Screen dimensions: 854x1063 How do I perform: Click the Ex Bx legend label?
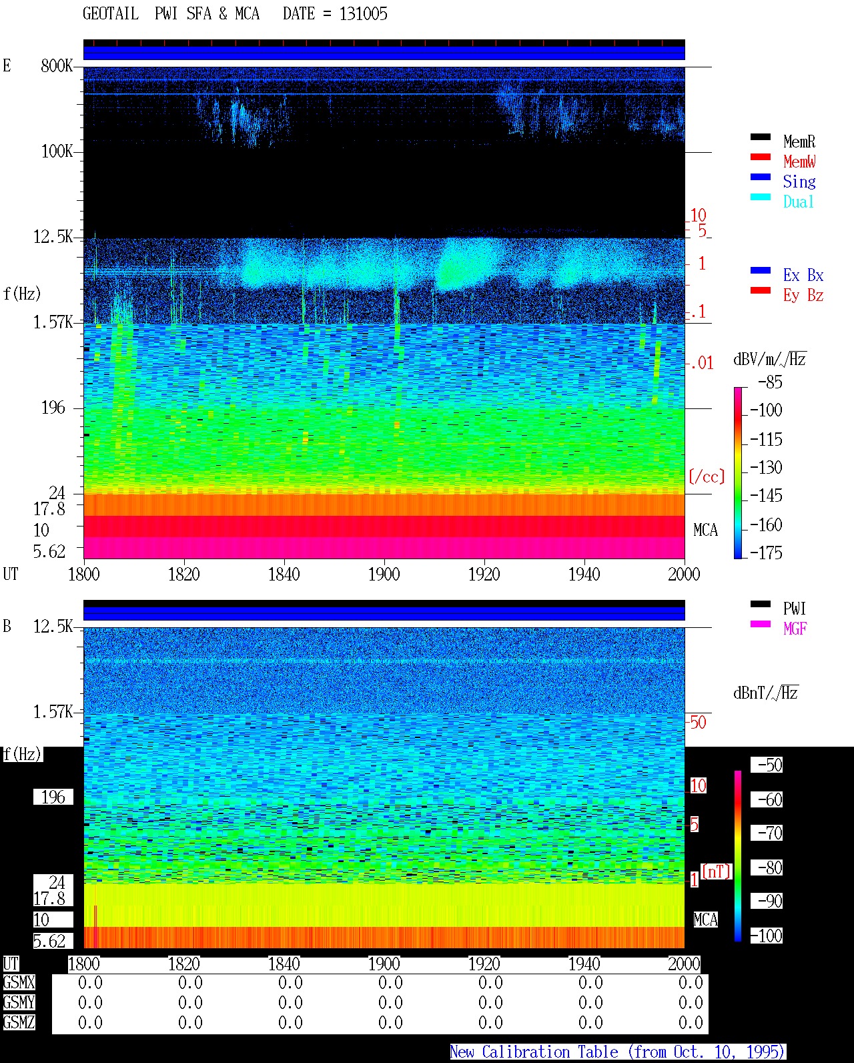803,275
